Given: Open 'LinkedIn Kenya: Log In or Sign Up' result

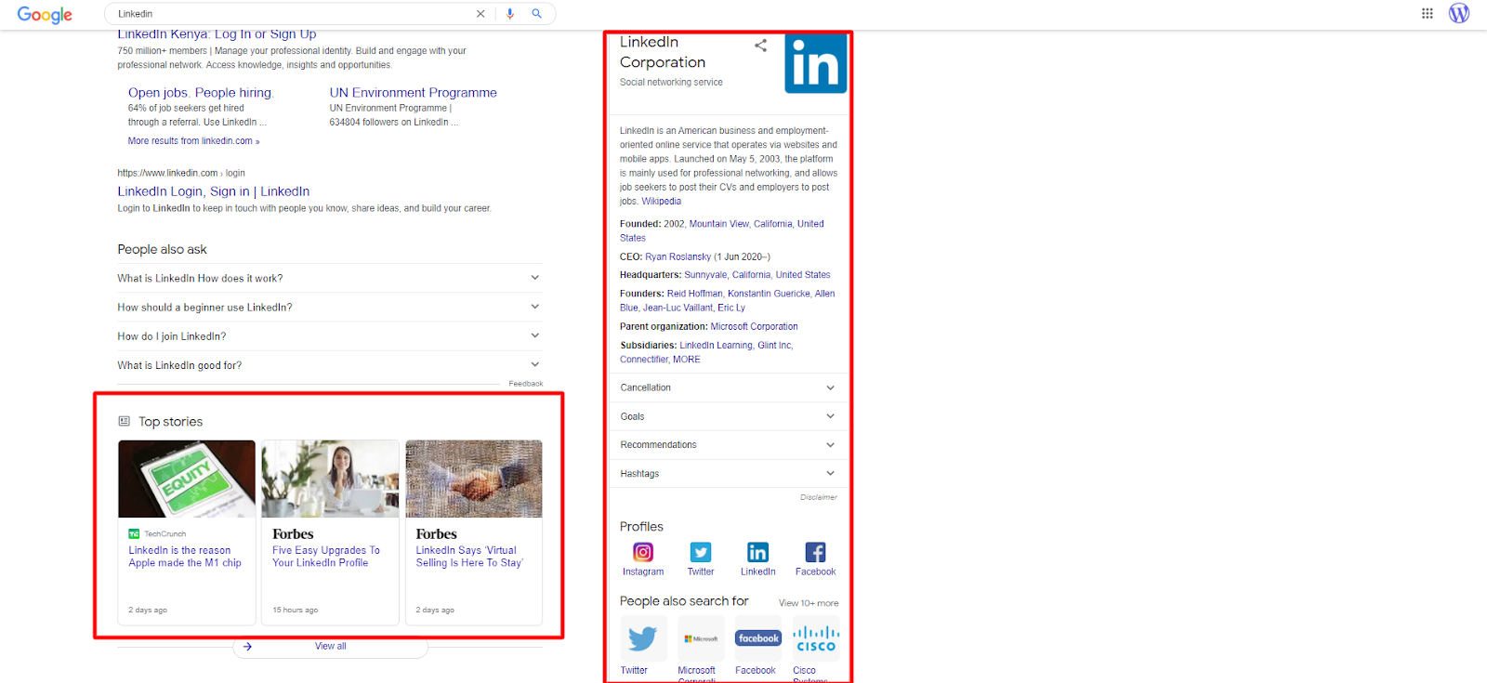Looking at the screenshot, I should coord(217,34).
